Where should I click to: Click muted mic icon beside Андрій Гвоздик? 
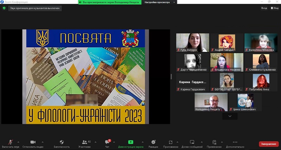213,50
